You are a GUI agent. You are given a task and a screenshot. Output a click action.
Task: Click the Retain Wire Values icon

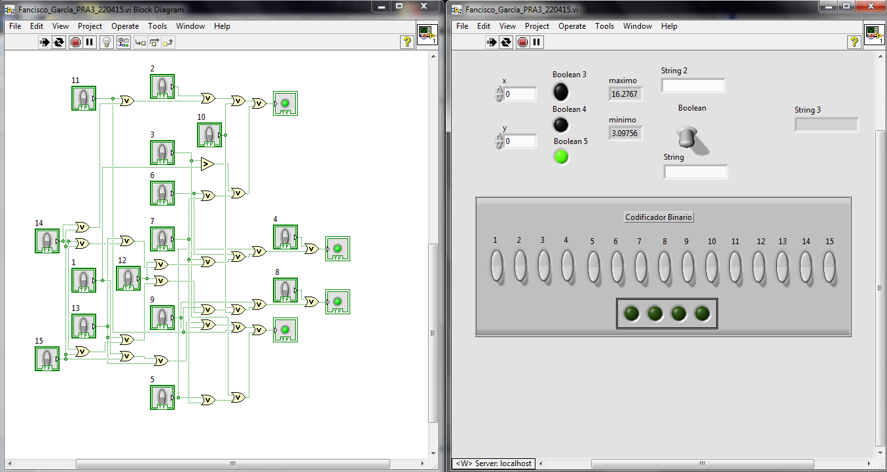(124, 42)
